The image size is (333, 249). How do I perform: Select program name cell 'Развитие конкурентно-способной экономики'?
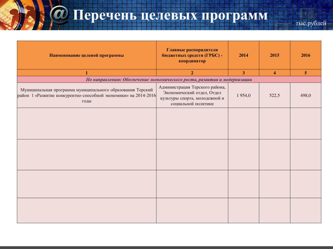coord(87,95)
